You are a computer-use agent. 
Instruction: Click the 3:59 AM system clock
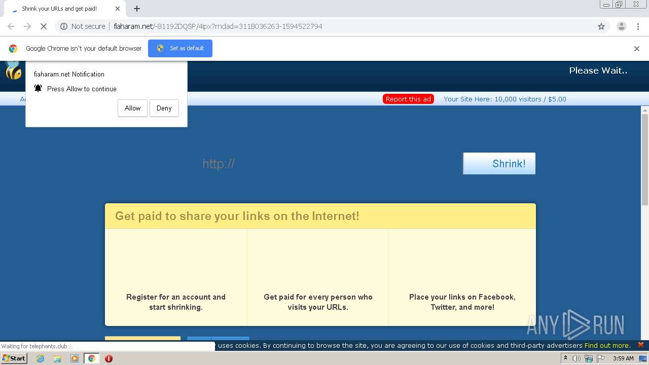coord(623,358)
